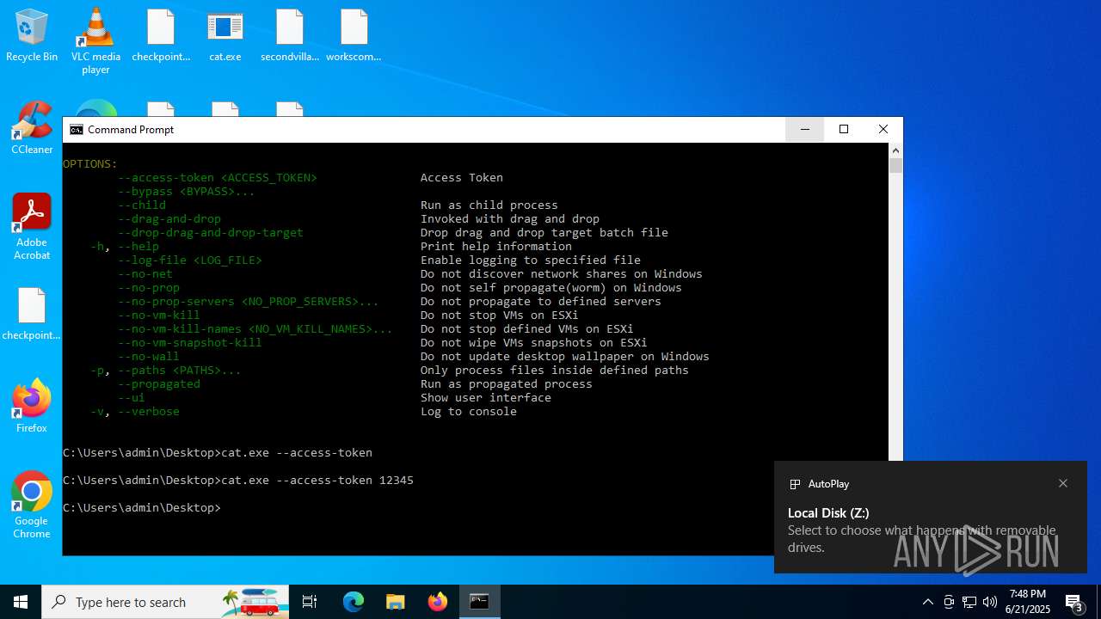The image size is (1101, 619).
Task: Click the --access-token option text
Action: coord(218,178)
